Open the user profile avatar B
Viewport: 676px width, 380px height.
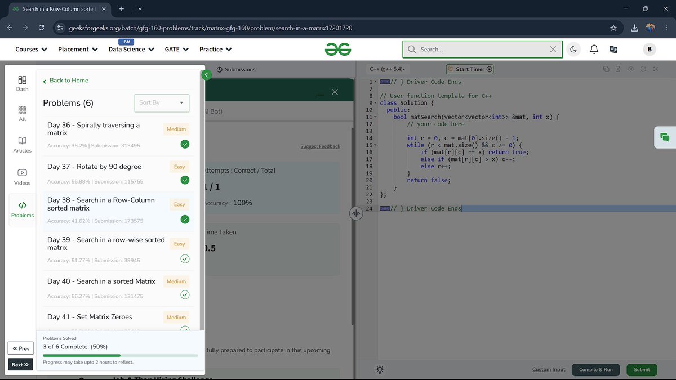[650, 50]
